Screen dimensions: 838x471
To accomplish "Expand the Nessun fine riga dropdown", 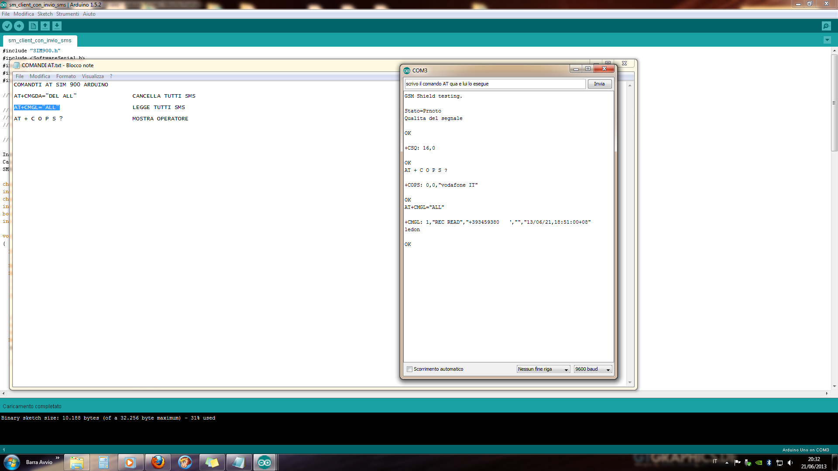I will coord(543,369).
